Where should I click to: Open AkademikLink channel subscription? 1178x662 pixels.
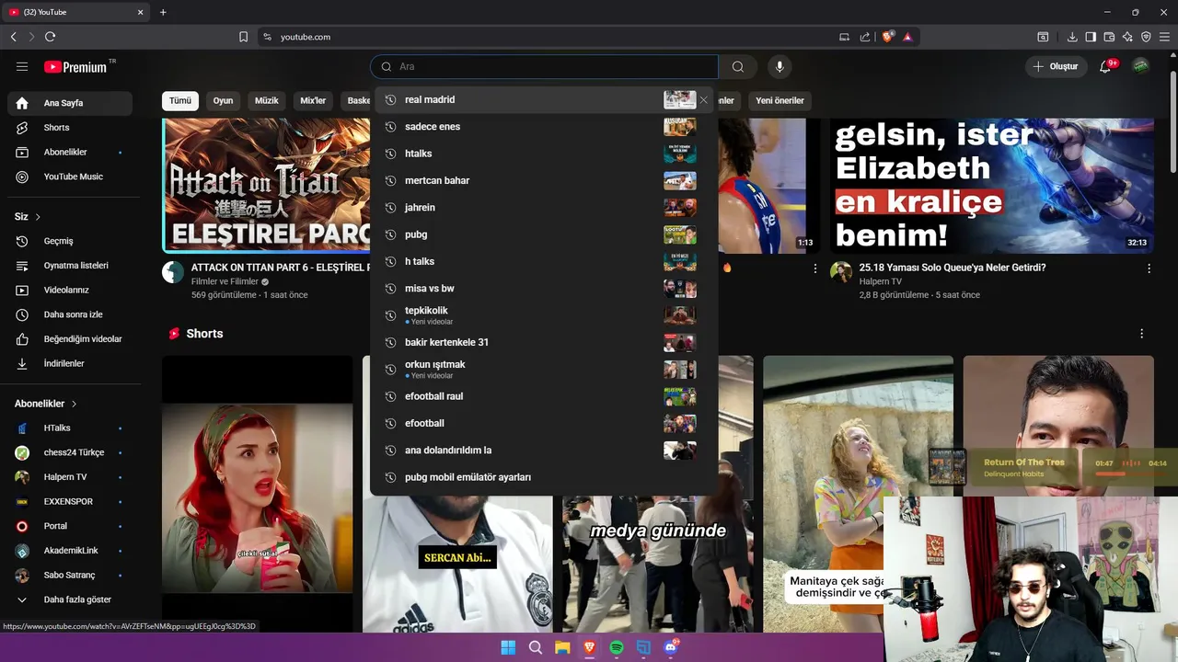(70, 551)
